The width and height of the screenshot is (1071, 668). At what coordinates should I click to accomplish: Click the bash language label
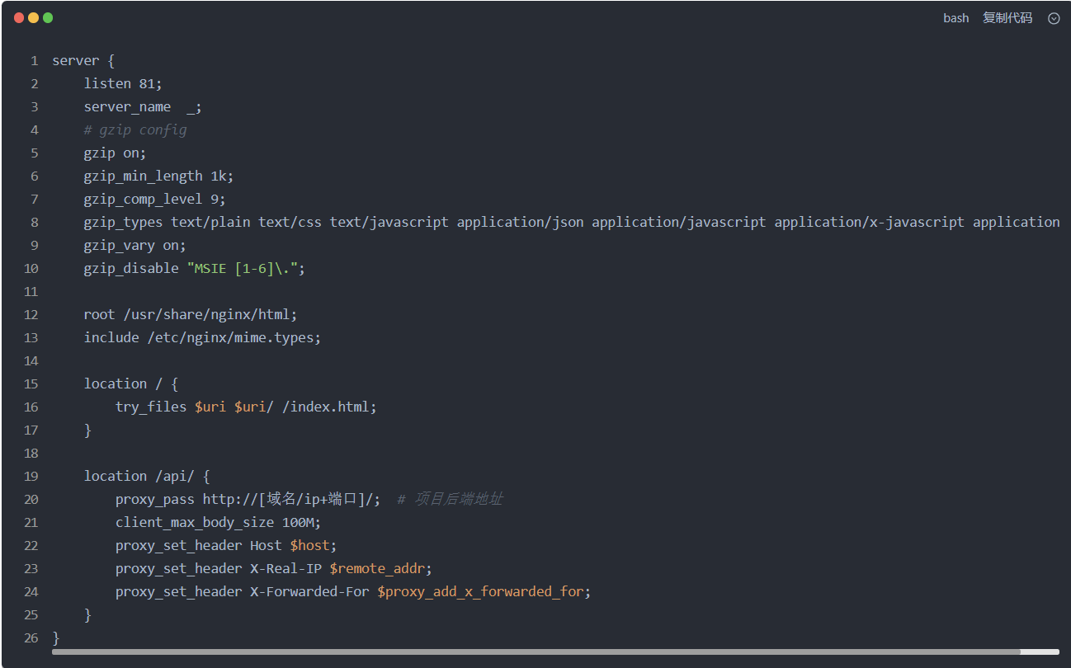coord(956,18)
